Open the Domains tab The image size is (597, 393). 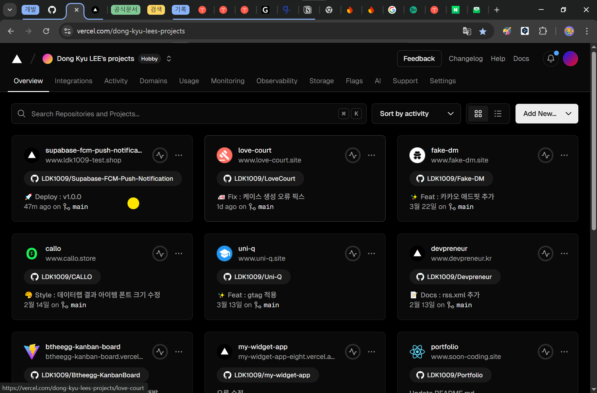tap(154, 81)
